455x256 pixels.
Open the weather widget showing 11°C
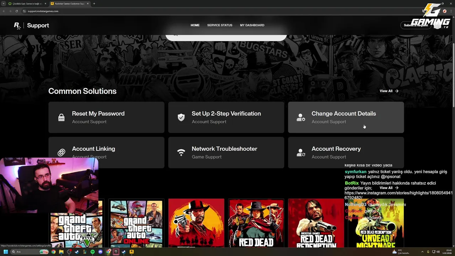point(401,252)
